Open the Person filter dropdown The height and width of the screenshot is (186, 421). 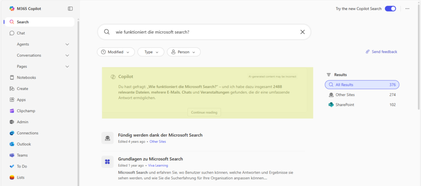click(184, 52)
